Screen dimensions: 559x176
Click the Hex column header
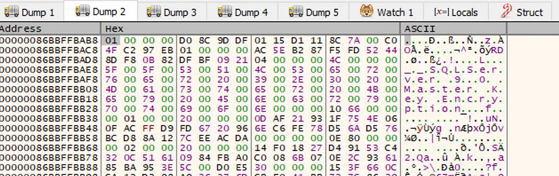[x=250, y=29]
